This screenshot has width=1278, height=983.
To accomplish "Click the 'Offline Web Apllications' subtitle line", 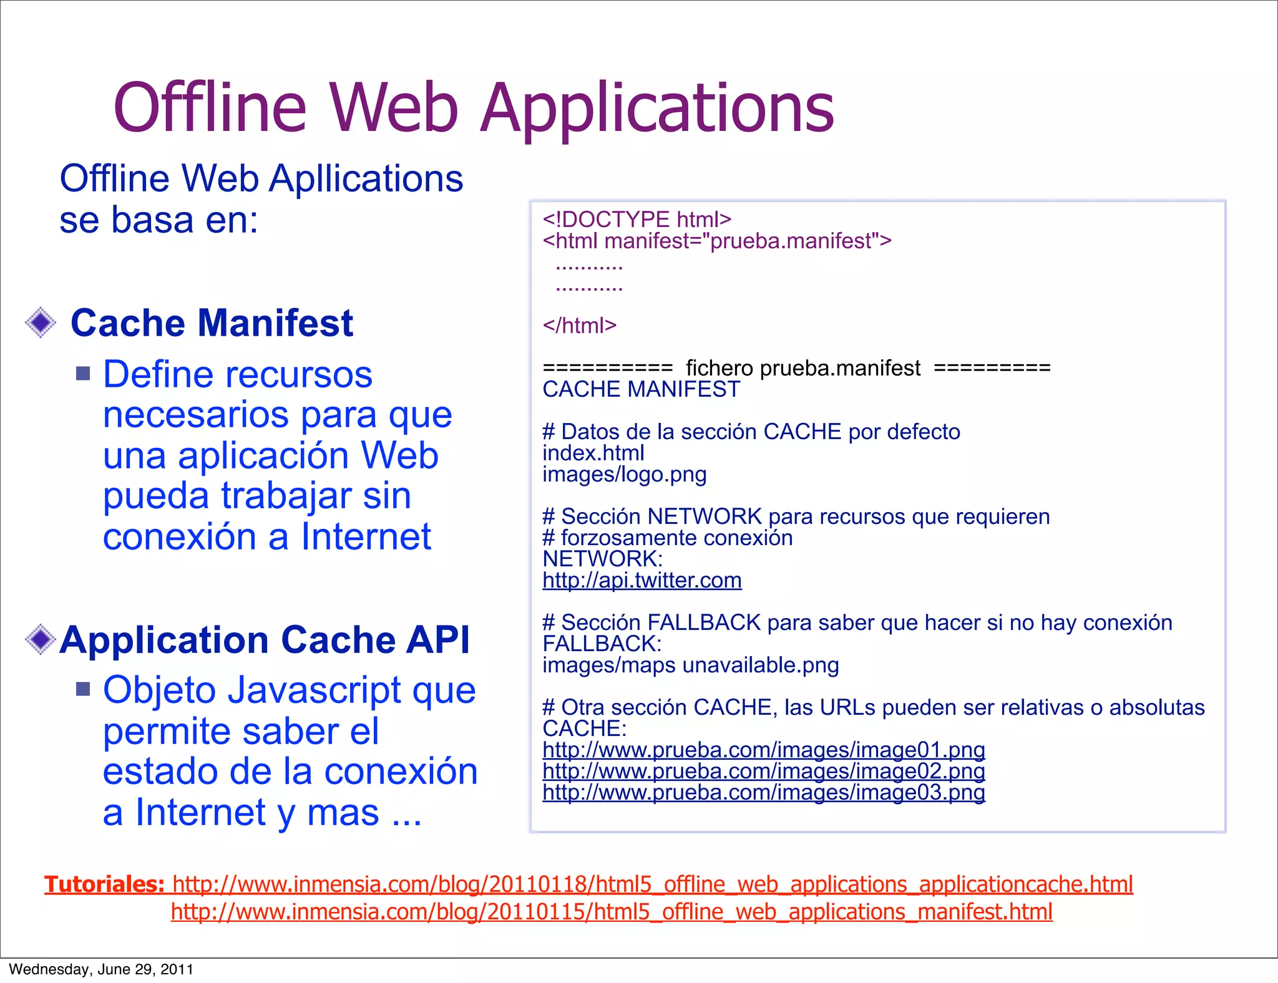I will (261, 178).
